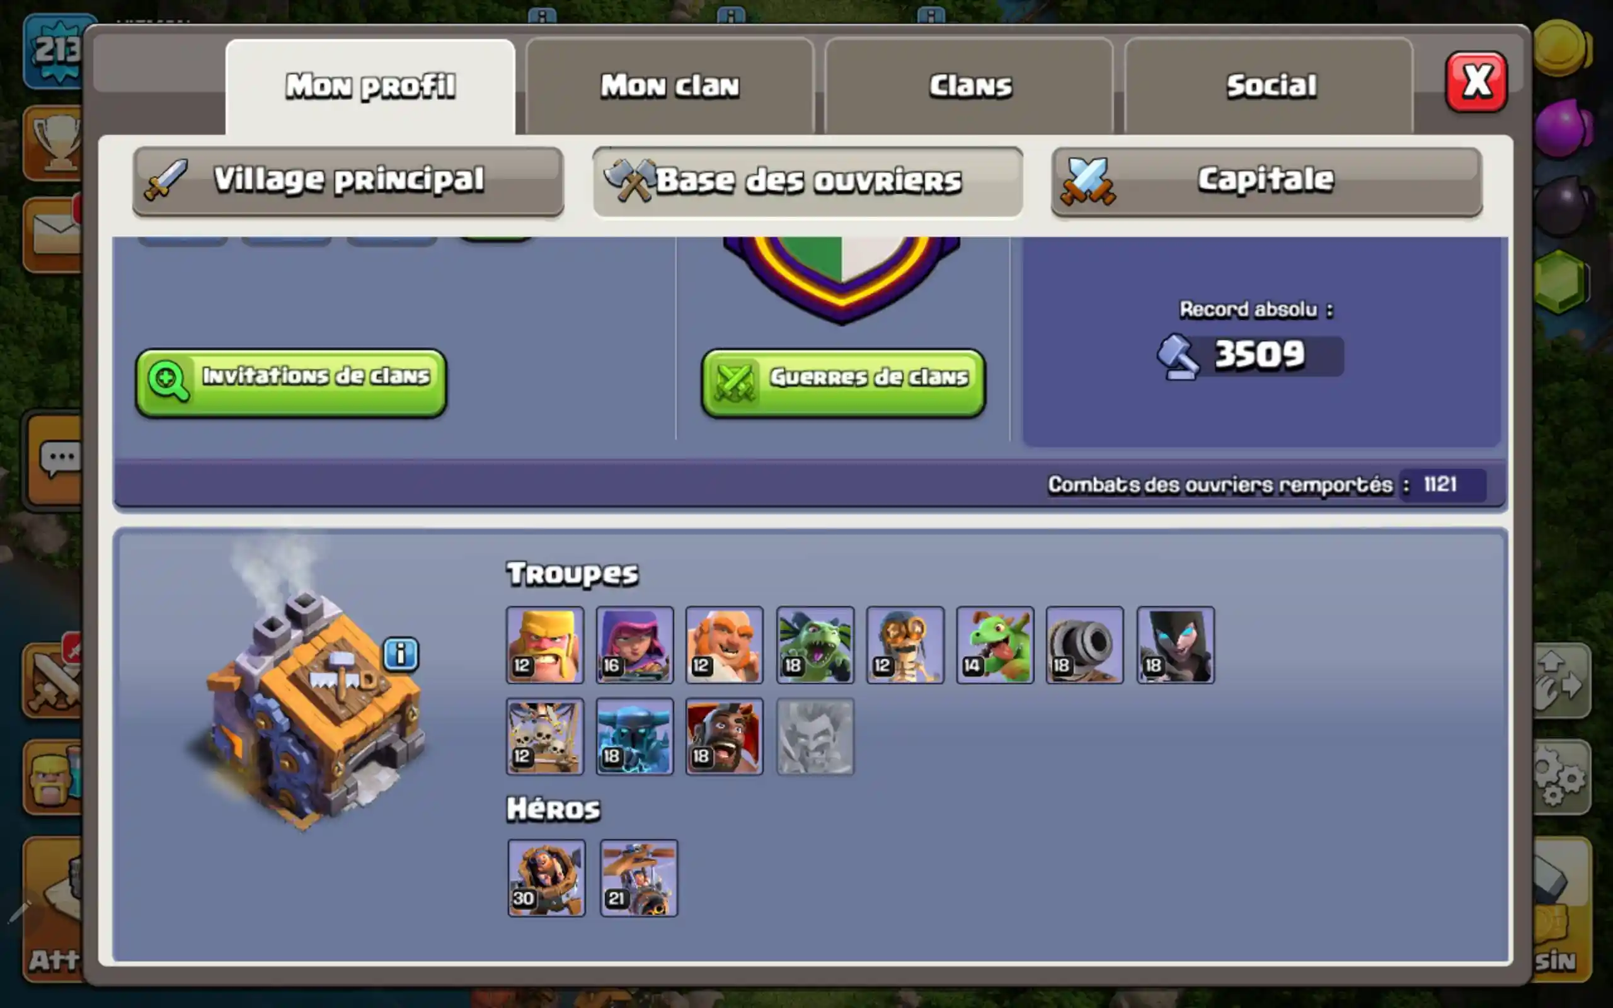Click the Guerres de clans button

843,382
